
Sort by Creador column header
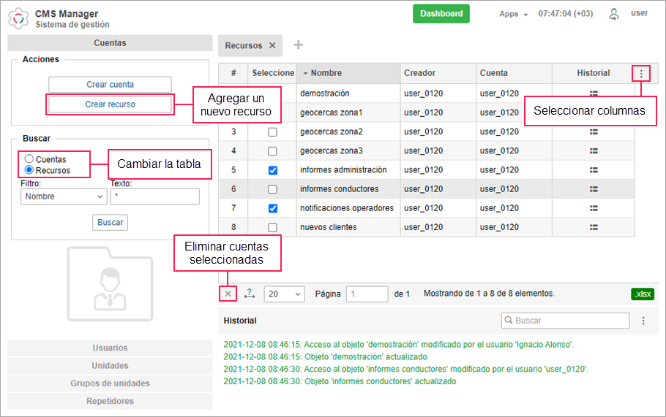coord(438,73)
